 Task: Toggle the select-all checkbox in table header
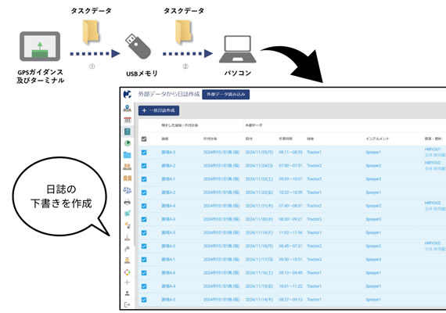pyautogui.click(x=144, y=139)
